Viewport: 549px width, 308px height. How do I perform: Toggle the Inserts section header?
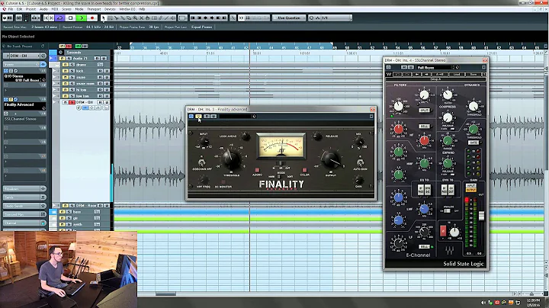click(x=24, y=64)
